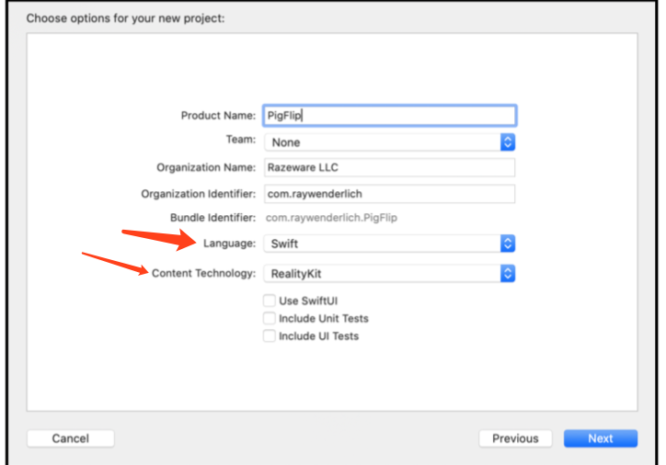Click the Bundle Identifier value text

[331, 218]
